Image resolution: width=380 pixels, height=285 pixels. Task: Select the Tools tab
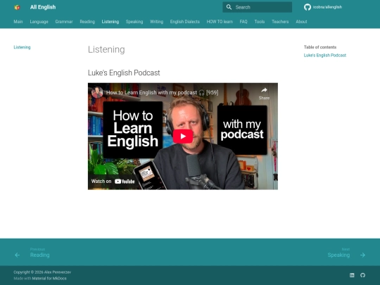[x=260, y=22]
